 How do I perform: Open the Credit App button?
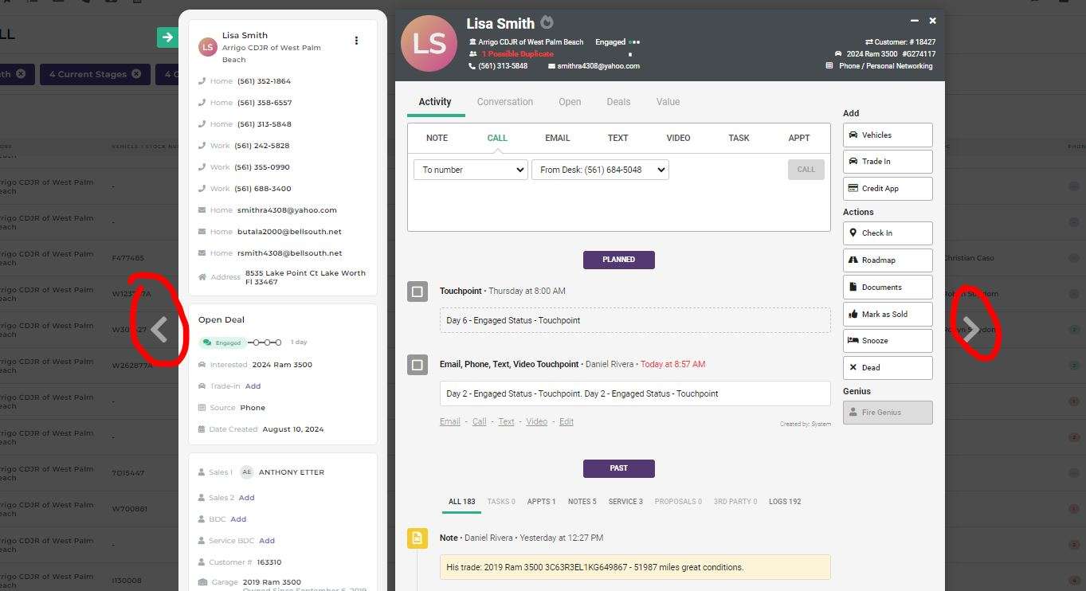point(888,189)
